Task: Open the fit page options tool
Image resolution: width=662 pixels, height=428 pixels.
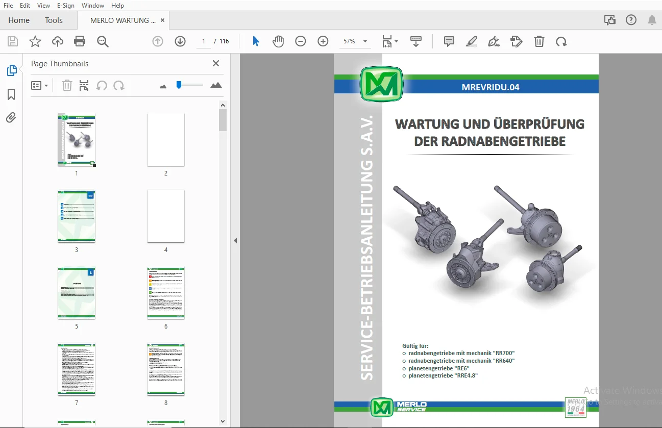Action: coord(390,41)
